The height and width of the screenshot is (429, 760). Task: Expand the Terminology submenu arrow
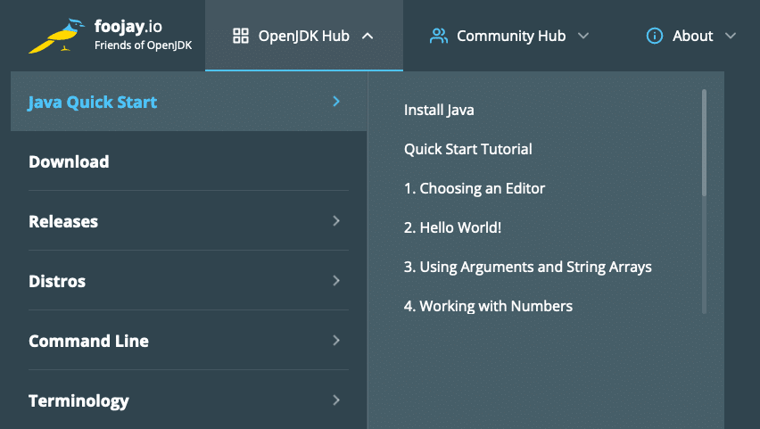click(x=336, y=400)
